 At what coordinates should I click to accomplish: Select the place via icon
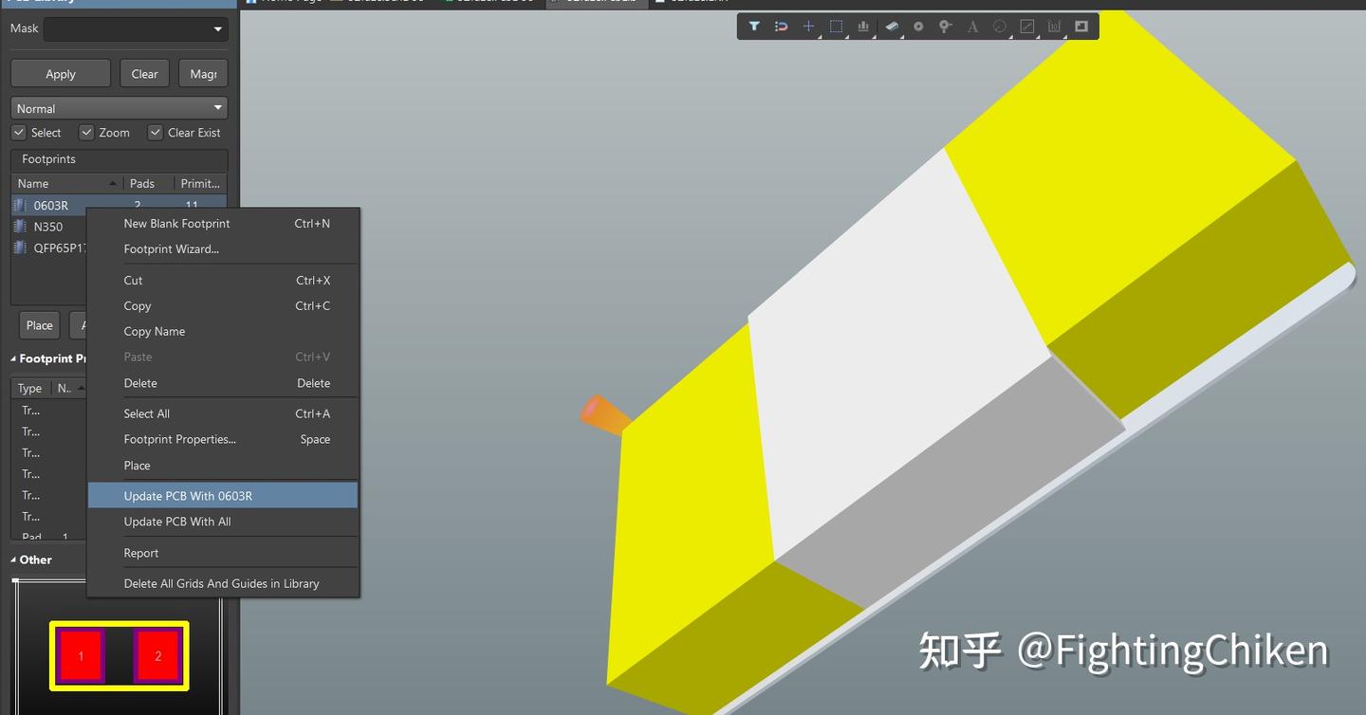(x=945, y=27)
